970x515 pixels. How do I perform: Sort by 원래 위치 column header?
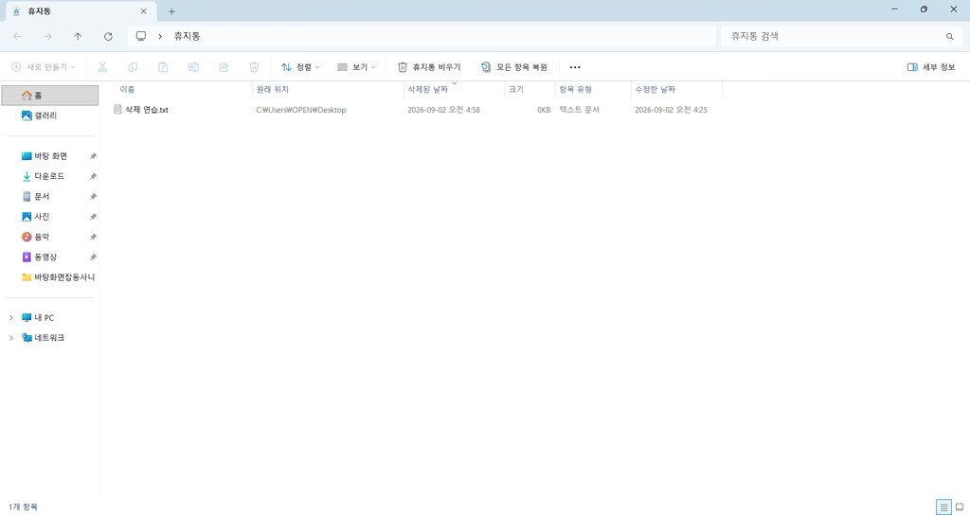point(328,90)
